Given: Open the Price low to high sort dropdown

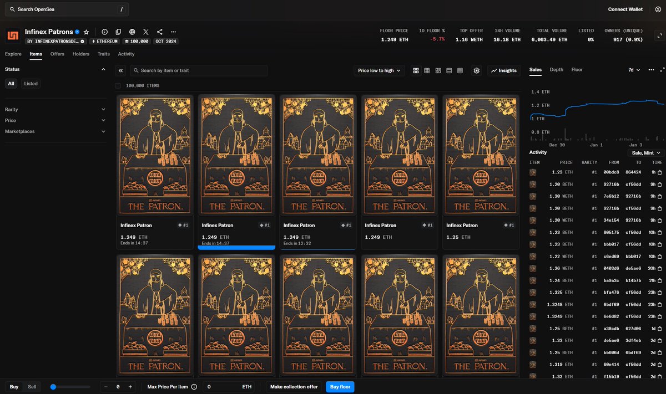Looking at the screenshot, I should tap(379, 70).
